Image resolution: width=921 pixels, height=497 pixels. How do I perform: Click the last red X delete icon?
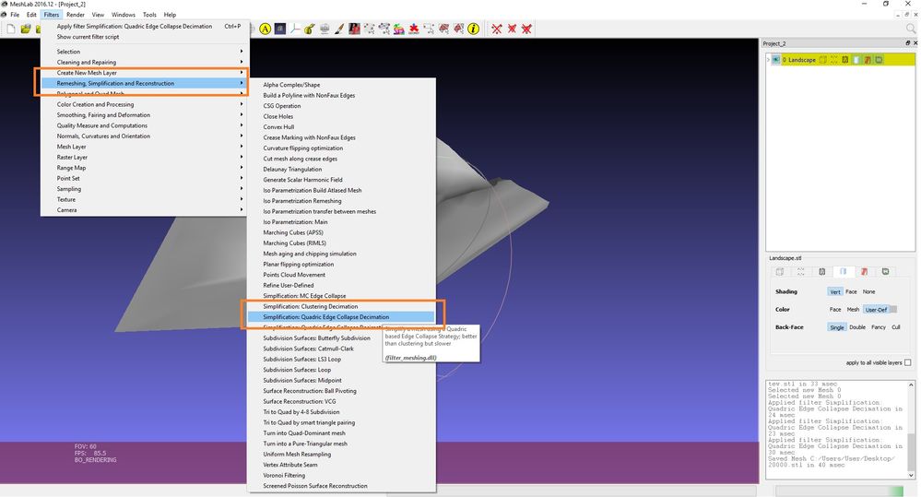(526, 29)
